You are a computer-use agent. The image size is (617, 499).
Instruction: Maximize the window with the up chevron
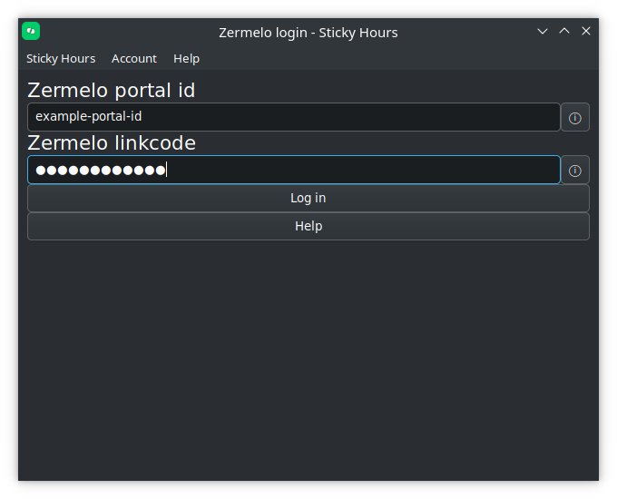564,31
